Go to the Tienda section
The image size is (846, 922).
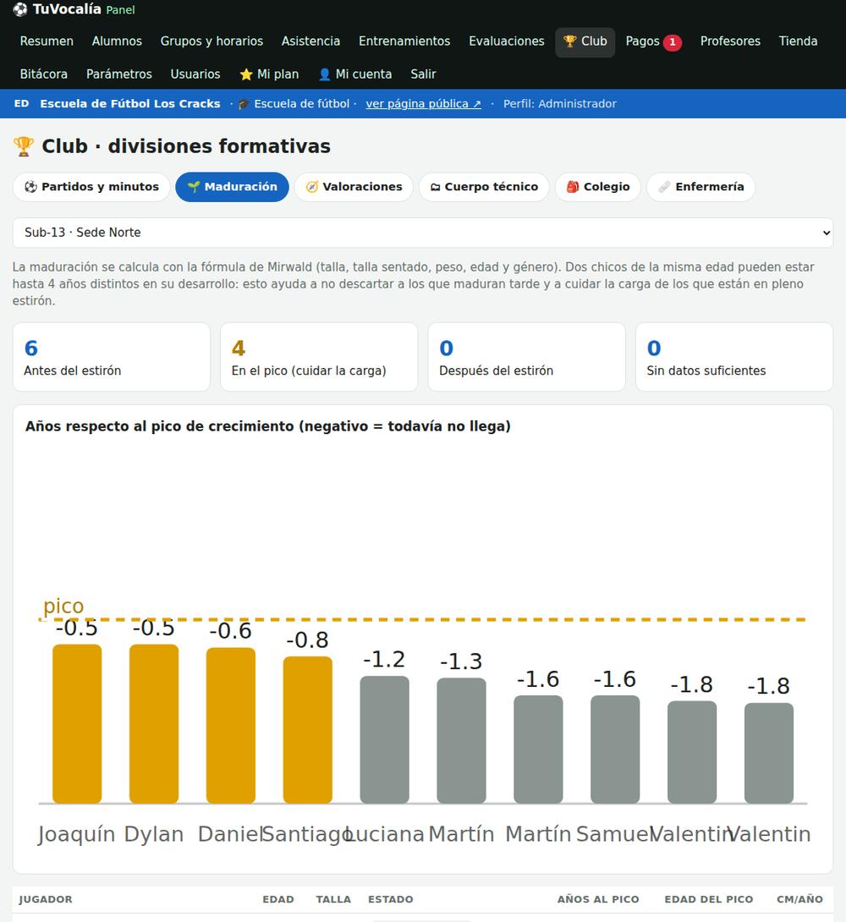pos(798,41)
